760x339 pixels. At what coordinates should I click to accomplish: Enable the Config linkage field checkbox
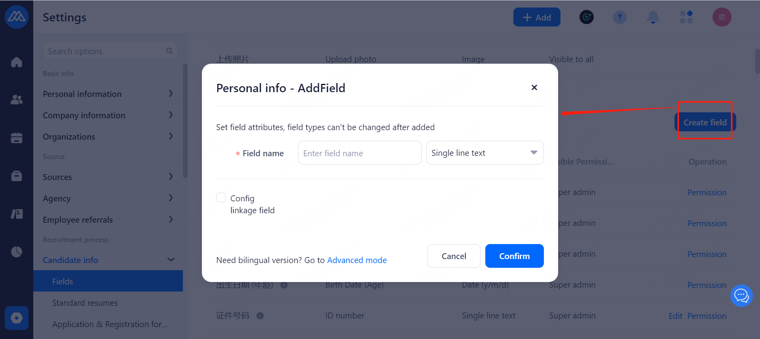pos(221,197)
